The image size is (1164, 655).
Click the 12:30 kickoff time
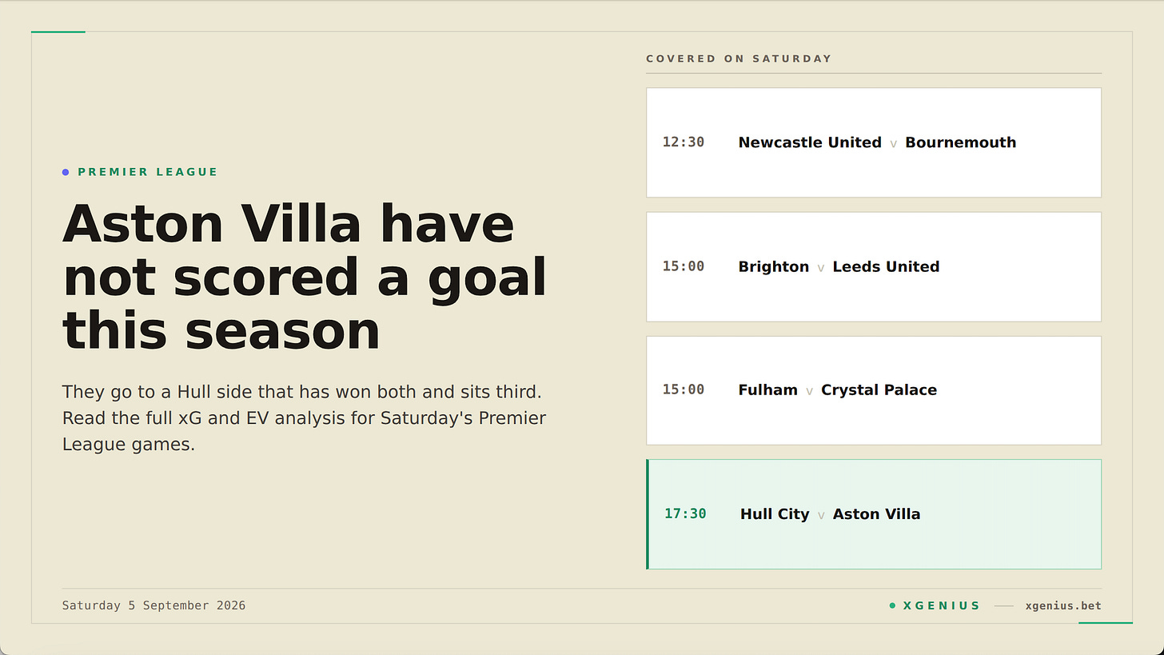click(x=684, y=142)
